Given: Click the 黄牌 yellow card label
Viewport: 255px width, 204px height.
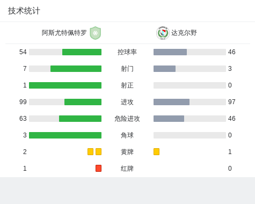Looking at the screenshot, I should click(127, 152).
